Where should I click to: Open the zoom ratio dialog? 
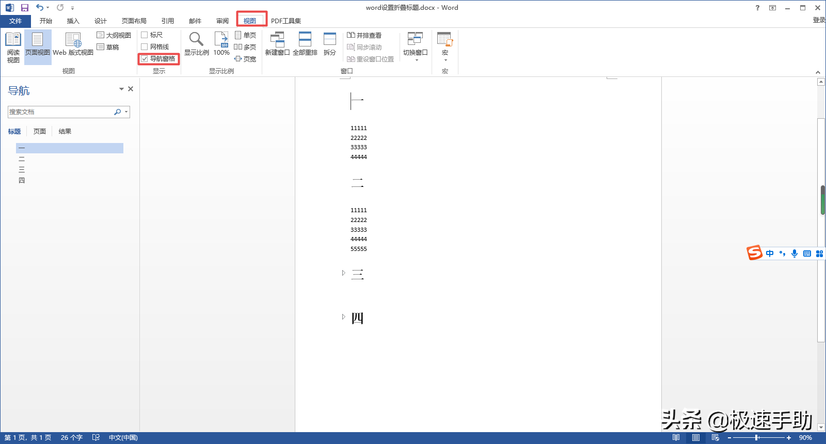[x=196, y=44]
